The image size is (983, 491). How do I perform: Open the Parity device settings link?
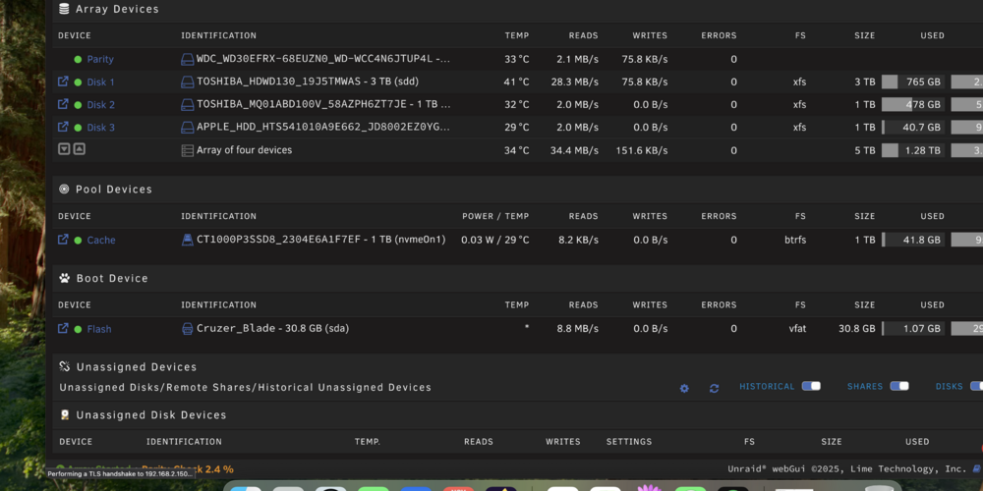pos(100,60)
